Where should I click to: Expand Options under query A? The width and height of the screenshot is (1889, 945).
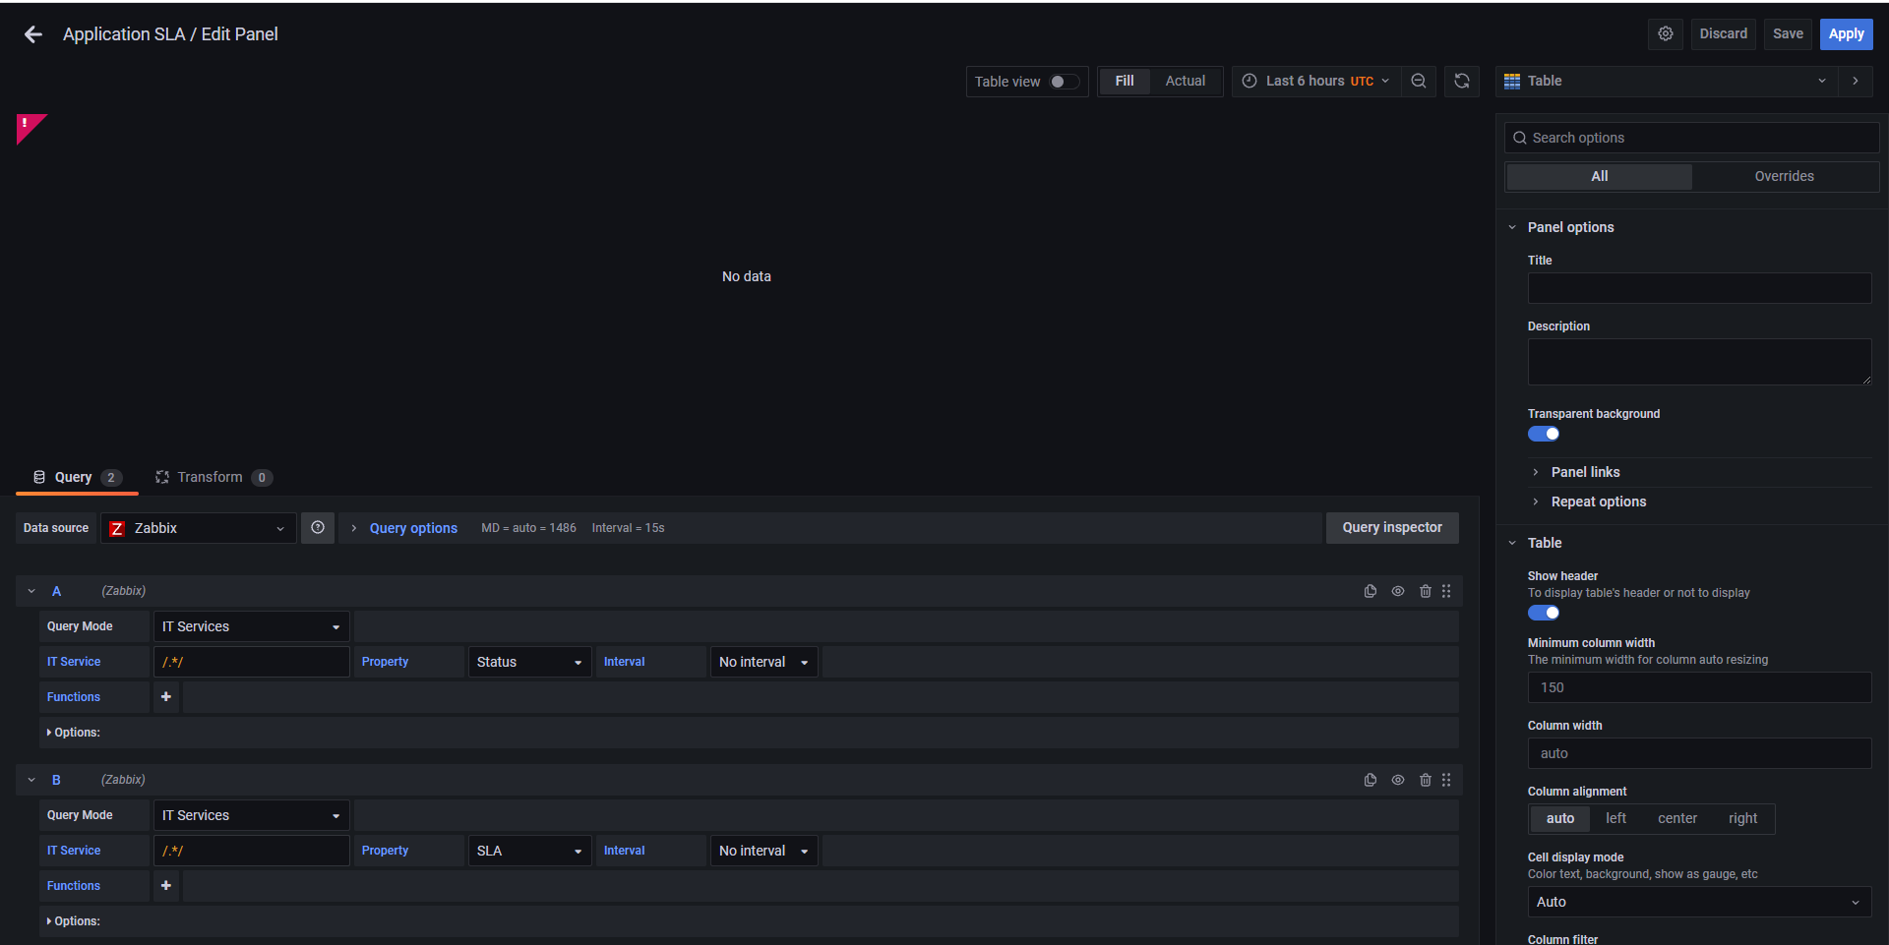click(x=76, y=732)
